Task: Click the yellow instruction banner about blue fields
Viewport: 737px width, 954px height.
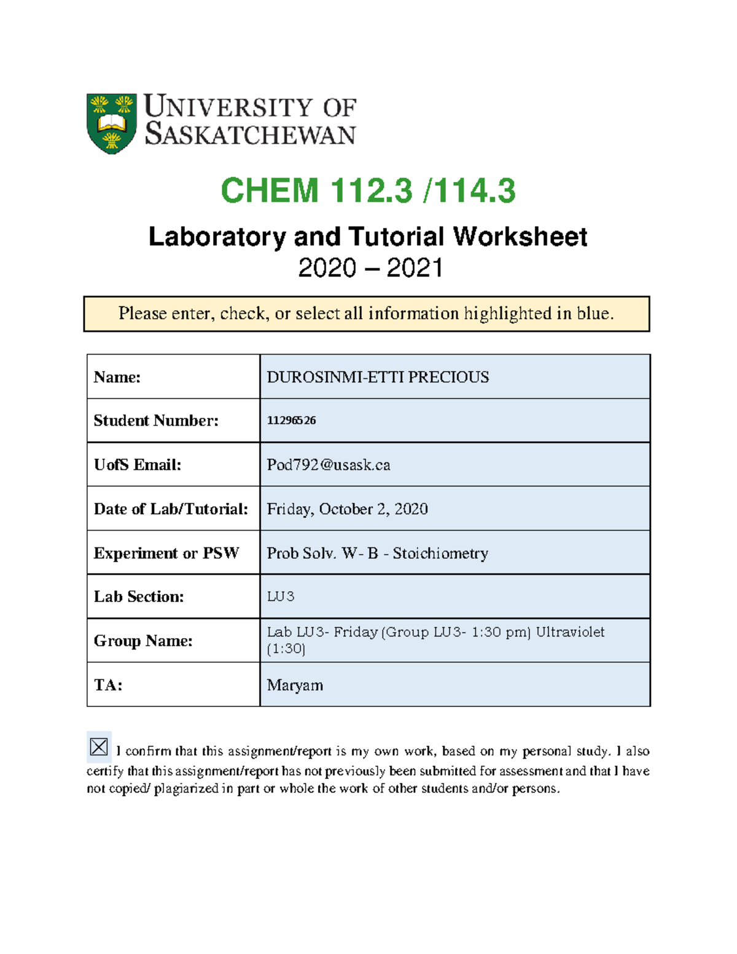Action: (x=367, y=314)
